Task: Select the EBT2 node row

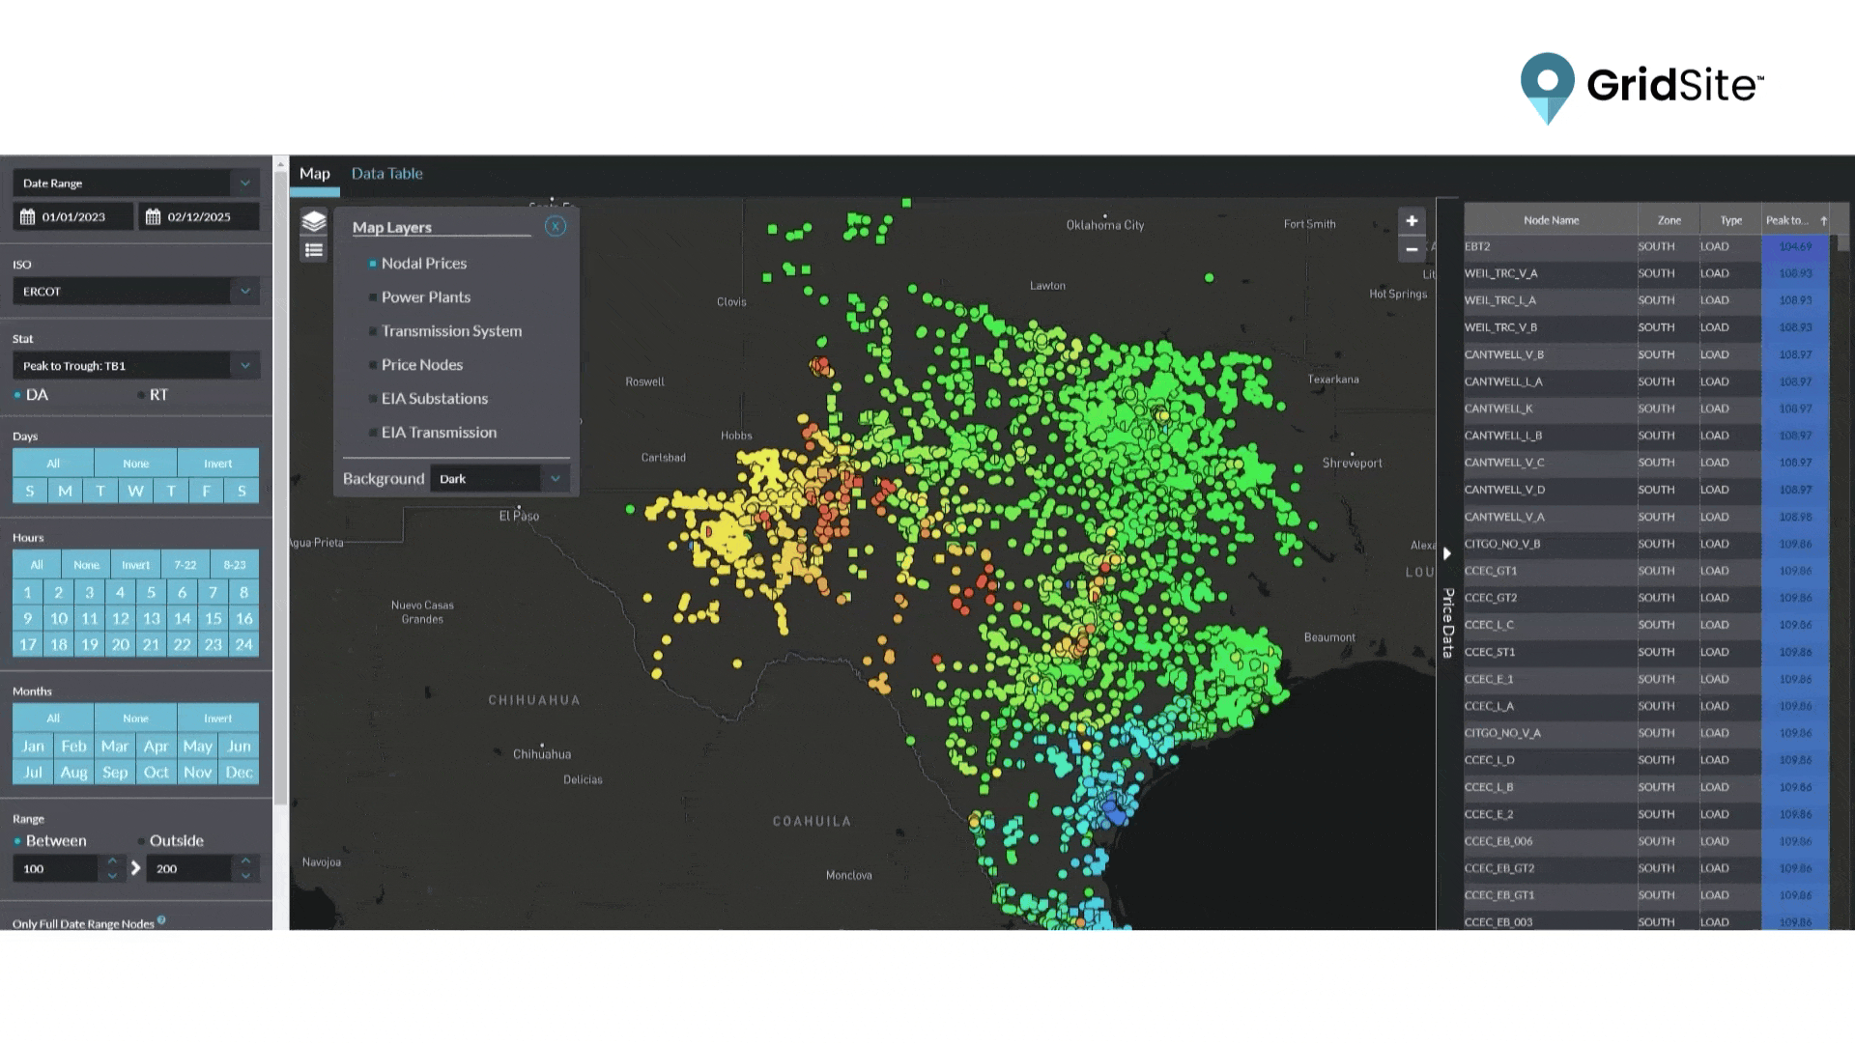Action: (1646, 246)
